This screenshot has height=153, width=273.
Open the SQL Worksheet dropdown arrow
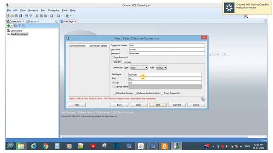click(x=71, y=16)
